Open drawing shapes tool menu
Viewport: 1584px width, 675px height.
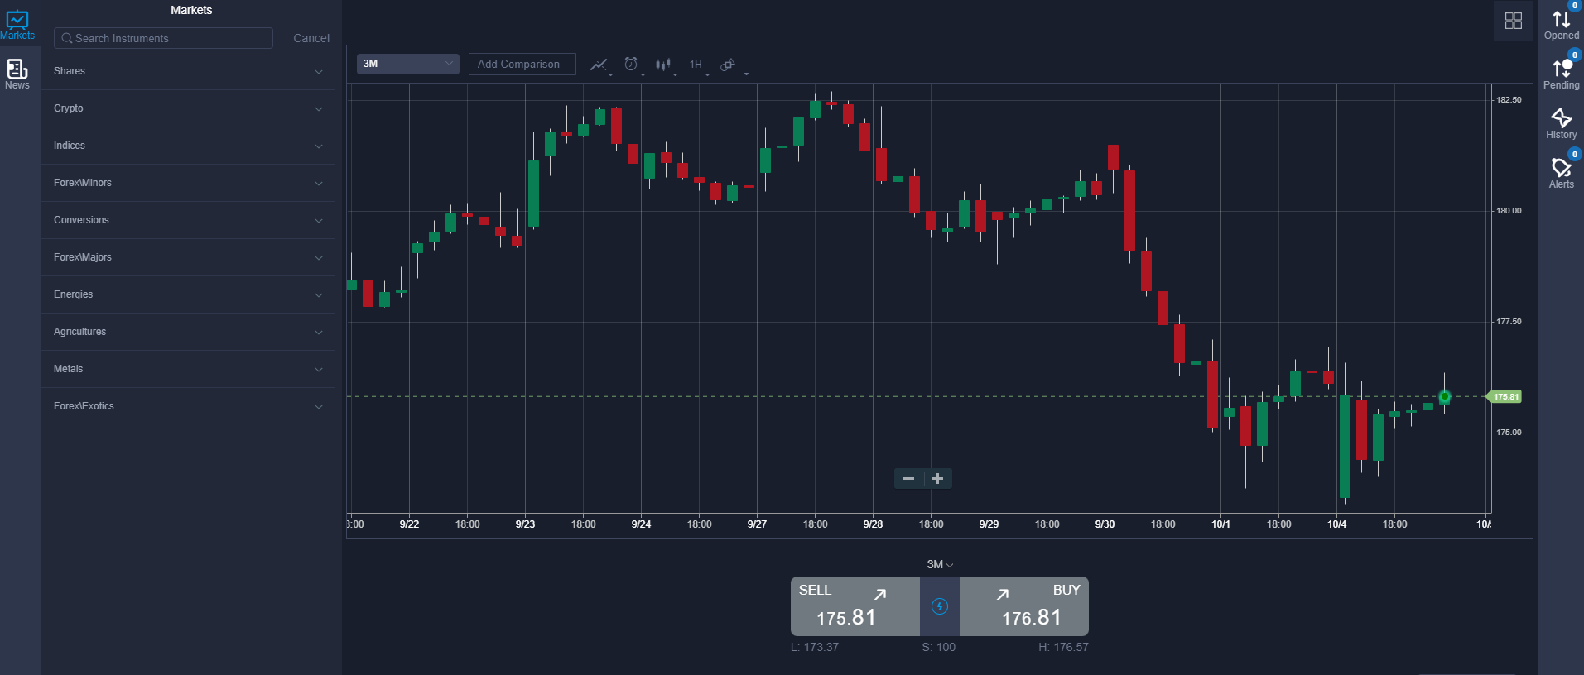click(728, 65)
